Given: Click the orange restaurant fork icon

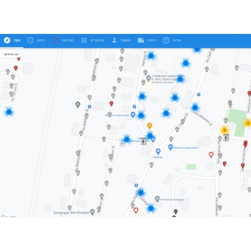Looking at the screenshot, I should [x=149, y=126].
